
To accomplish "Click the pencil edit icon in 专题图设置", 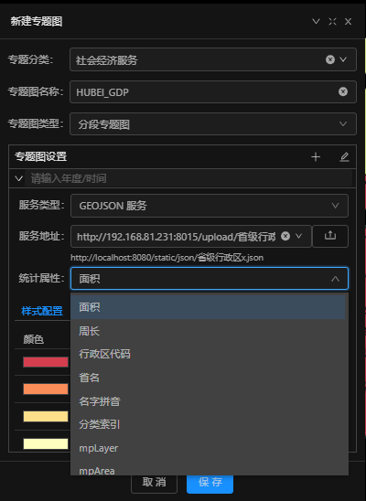I will [x=344, y=157].
